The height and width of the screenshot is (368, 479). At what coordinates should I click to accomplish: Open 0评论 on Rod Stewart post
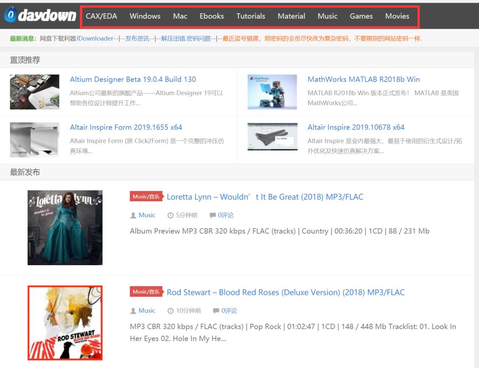pyautogui.click(x=229, y=311)
